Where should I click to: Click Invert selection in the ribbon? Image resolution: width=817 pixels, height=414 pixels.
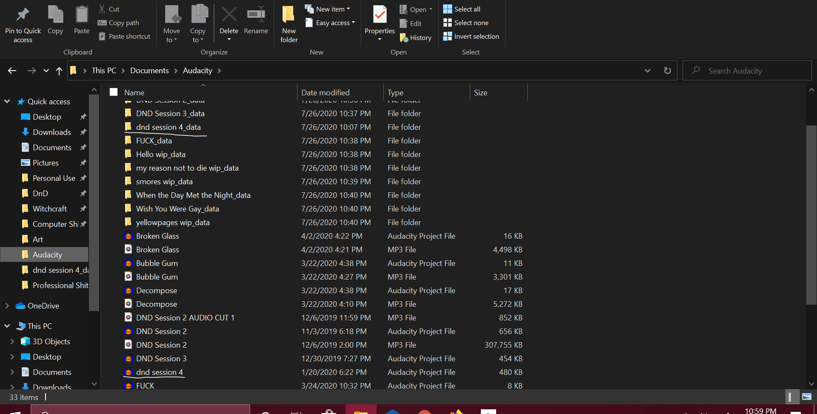[x=471, y=37]
